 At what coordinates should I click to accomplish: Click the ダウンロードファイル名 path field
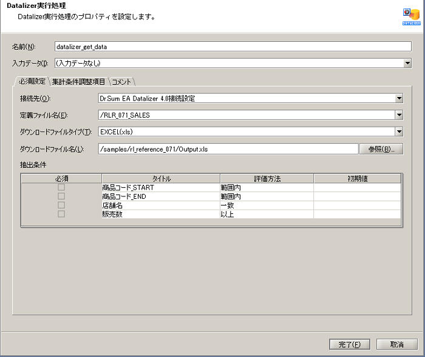(x=228, y=148)
